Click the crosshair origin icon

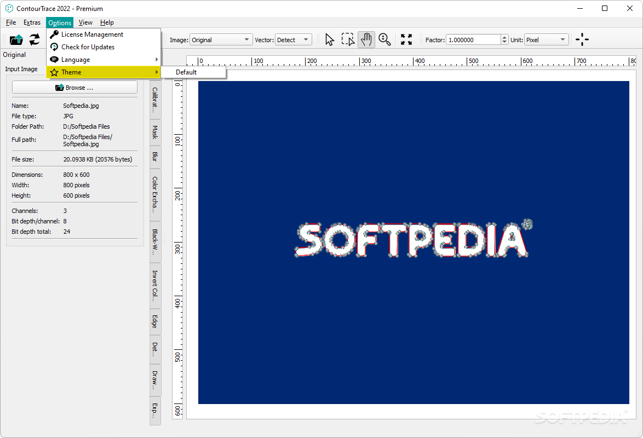582,40
